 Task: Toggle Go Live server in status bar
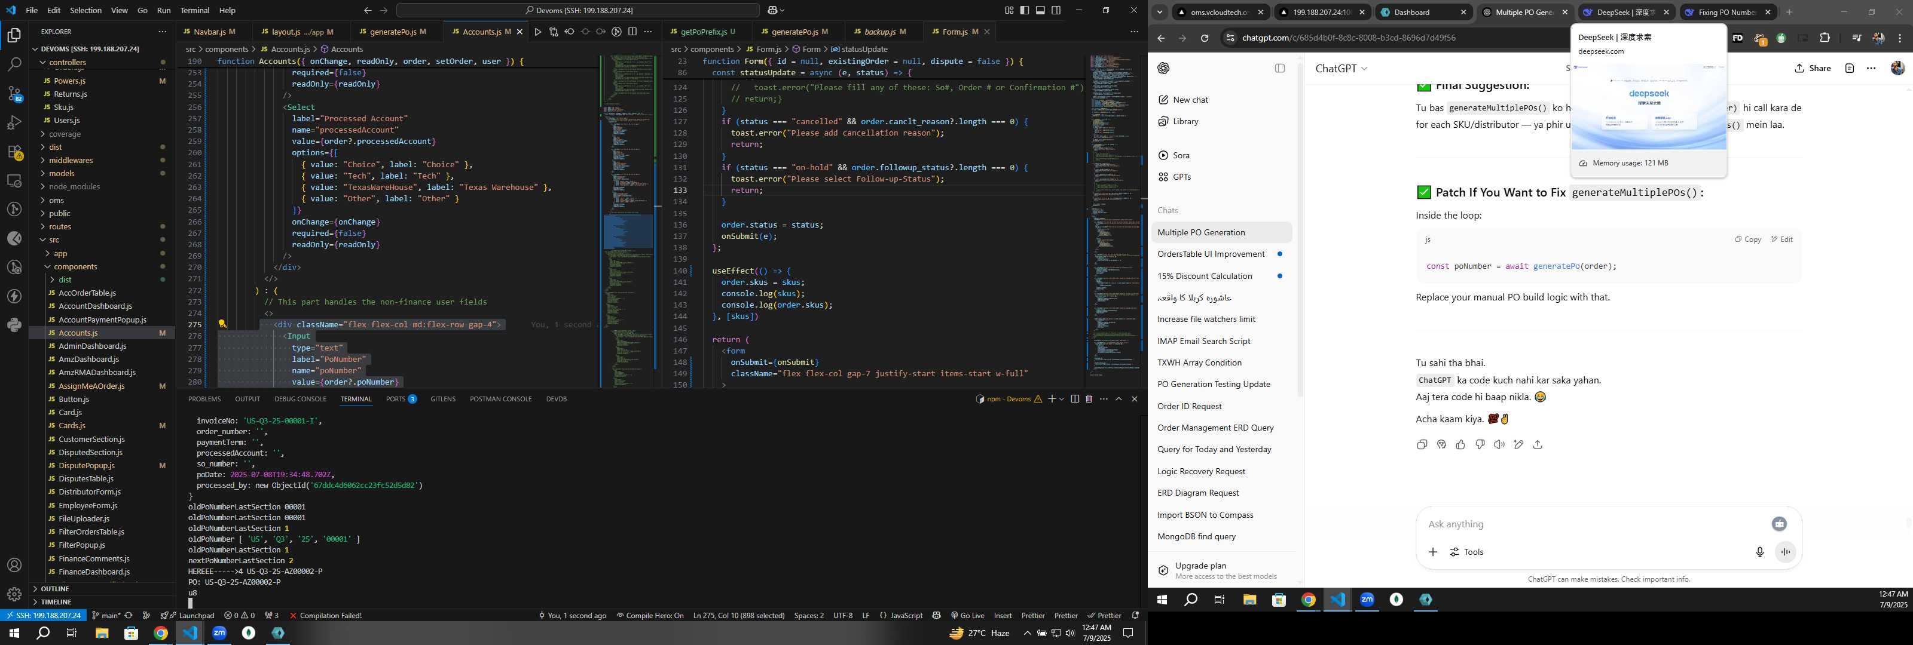[x=967, y=615]
